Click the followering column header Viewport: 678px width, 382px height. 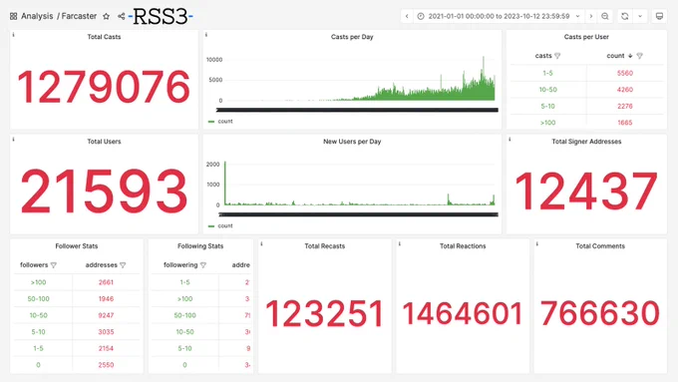pos(180,264)
